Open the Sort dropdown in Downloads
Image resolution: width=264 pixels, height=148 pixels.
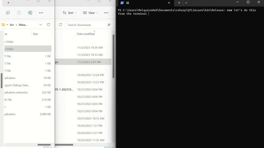pos(69,13)
